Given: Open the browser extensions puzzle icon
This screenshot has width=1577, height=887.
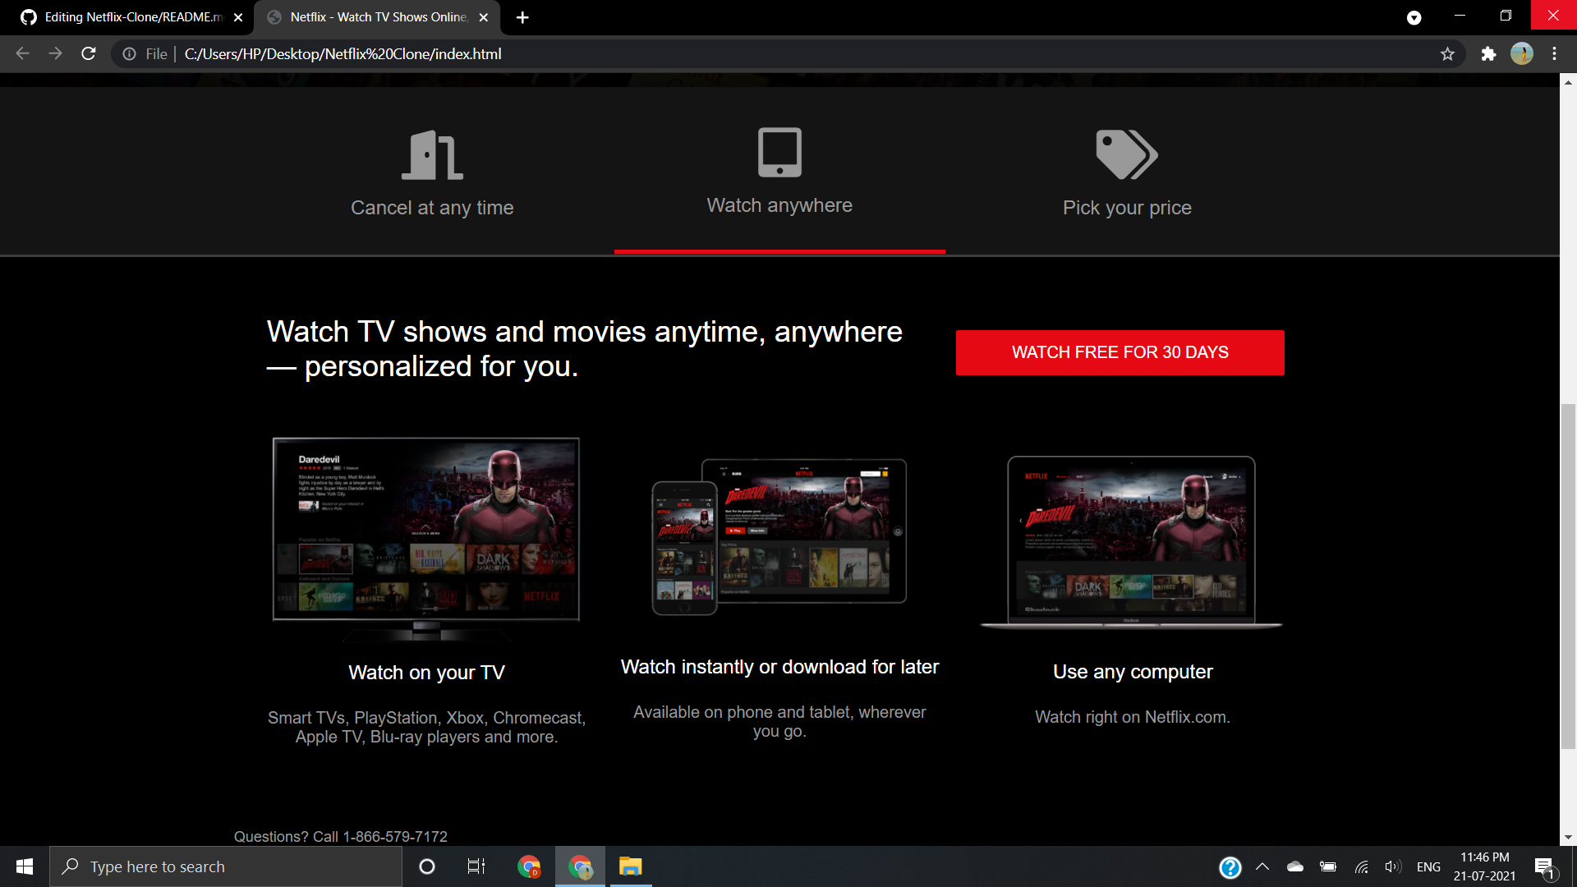Looking at the screenshot, I should [x=1489, y=54].
